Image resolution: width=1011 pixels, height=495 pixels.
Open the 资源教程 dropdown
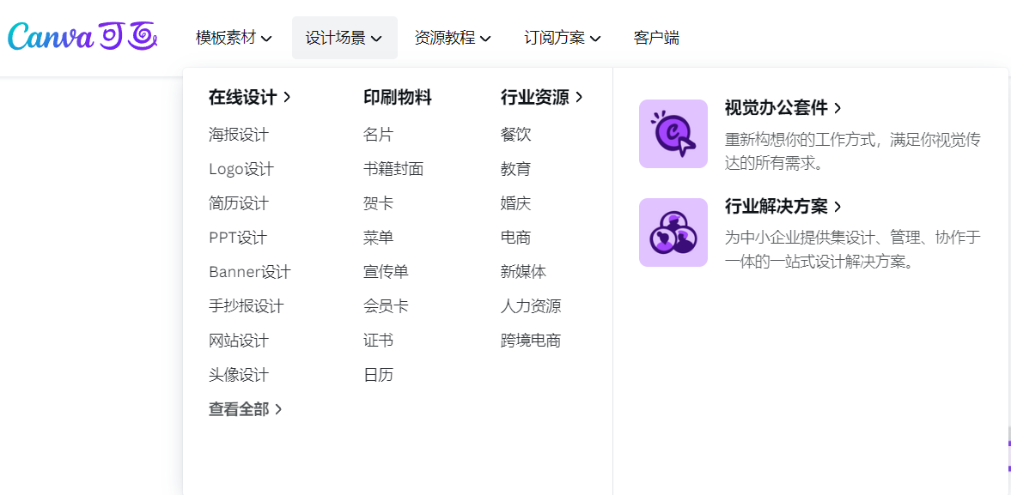coord(453,38)
